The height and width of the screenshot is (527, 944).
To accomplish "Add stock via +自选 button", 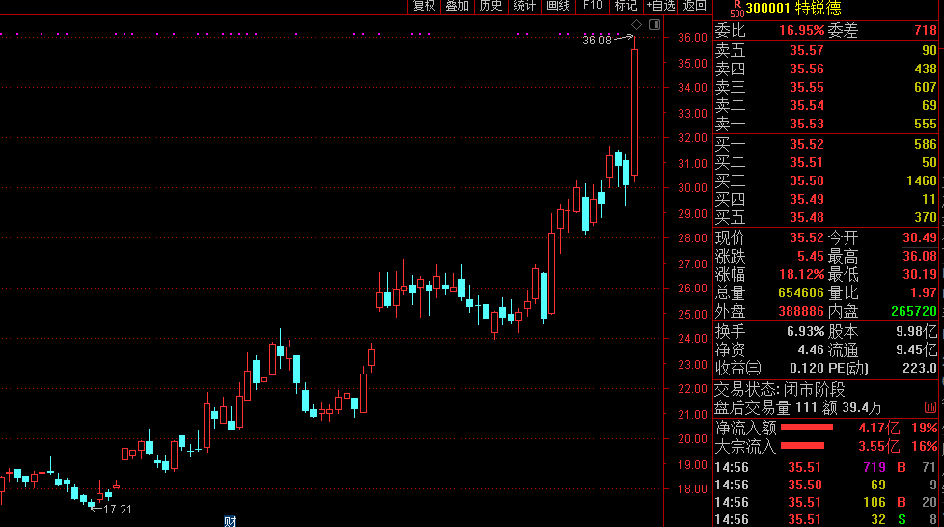I will (x=660, y=6).
